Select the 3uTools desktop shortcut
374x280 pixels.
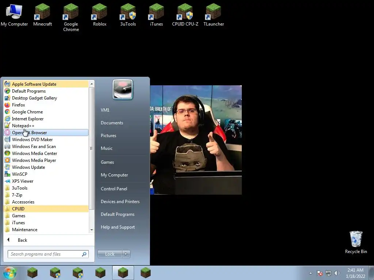pyautogui.click(x=128, y=15)
